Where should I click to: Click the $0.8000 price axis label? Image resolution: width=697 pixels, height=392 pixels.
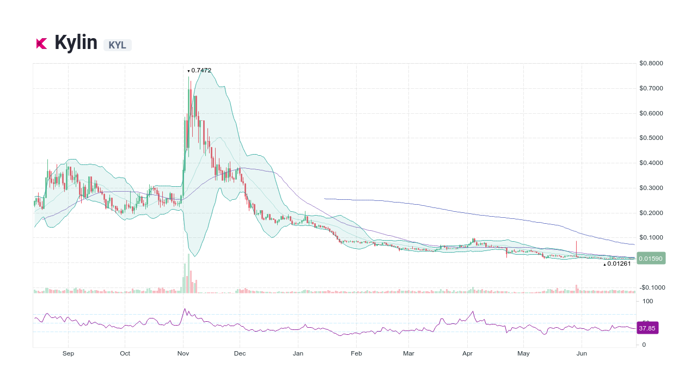click(651, 63)
